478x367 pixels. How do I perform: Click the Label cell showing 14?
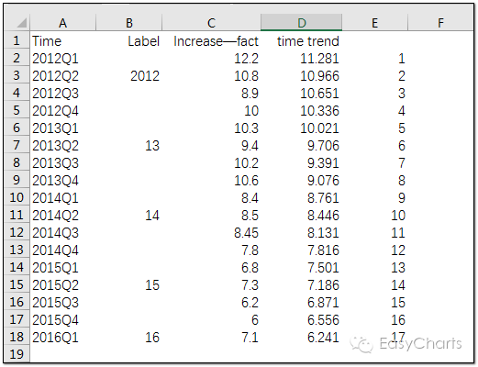click(x=128, y=215)
